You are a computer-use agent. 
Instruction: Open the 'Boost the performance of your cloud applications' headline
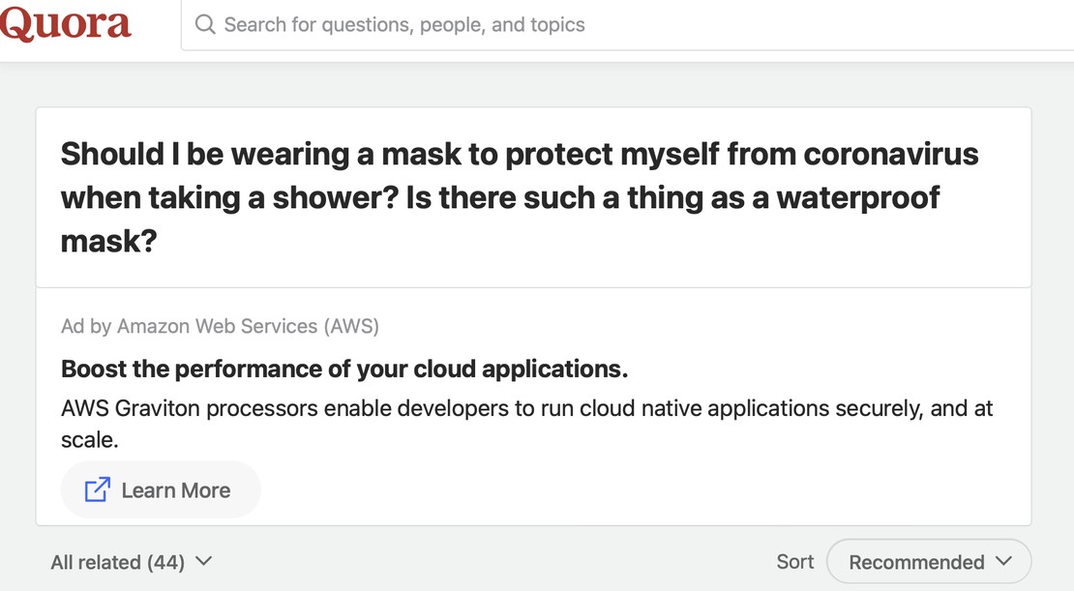pos(344,369)
